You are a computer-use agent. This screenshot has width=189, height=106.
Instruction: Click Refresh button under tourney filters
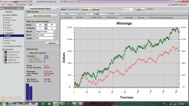52,43
